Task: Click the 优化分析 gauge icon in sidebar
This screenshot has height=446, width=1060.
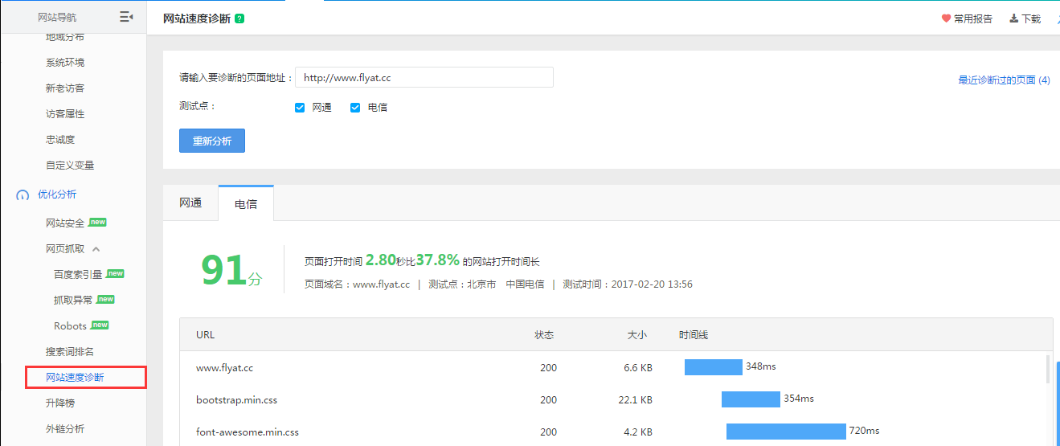Action: pos(23,194)
